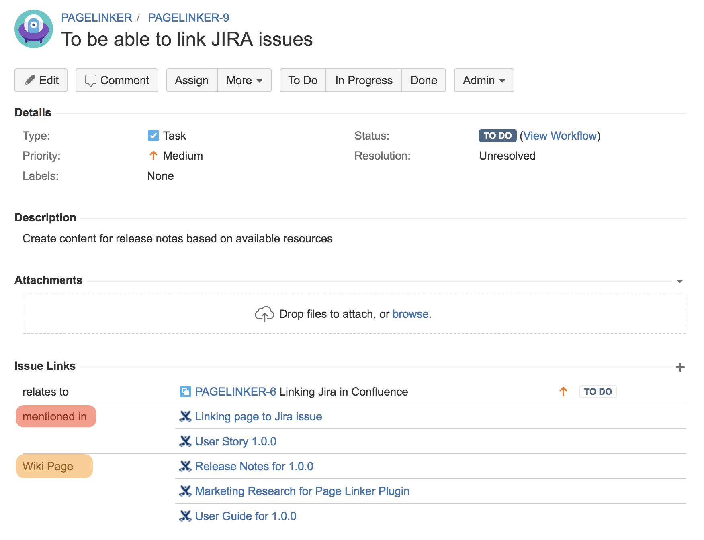Click the Task type checkbox icon
Screen dimensions: 704x540
pos(153,136)
